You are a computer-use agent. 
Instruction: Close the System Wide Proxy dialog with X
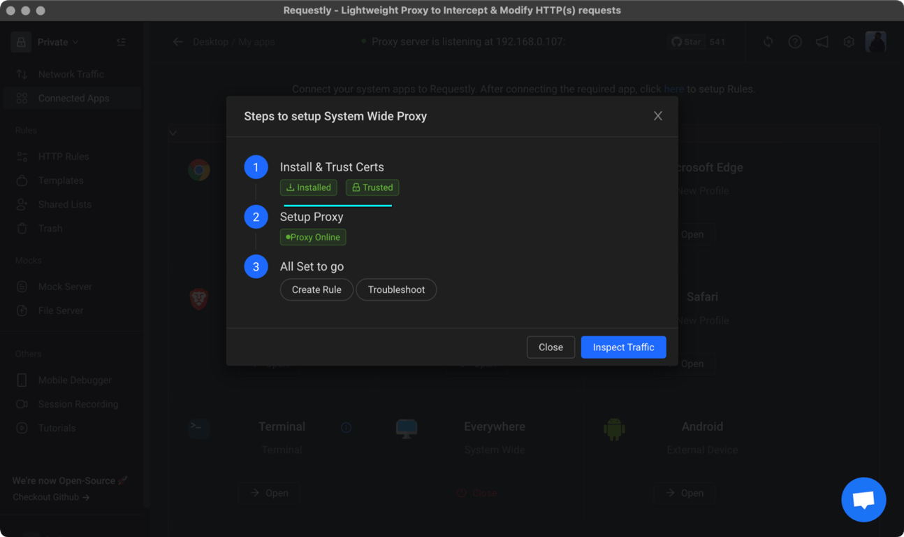click(x=657, y=116)
